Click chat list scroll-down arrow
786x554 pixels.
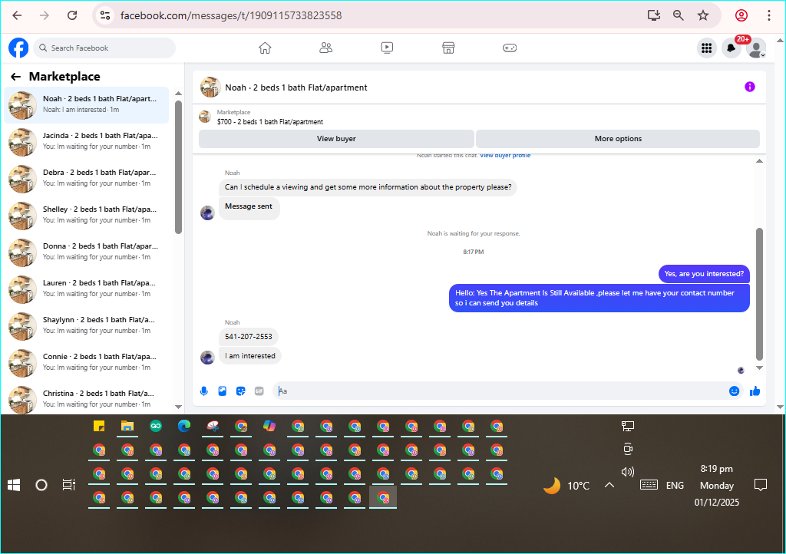178,407
